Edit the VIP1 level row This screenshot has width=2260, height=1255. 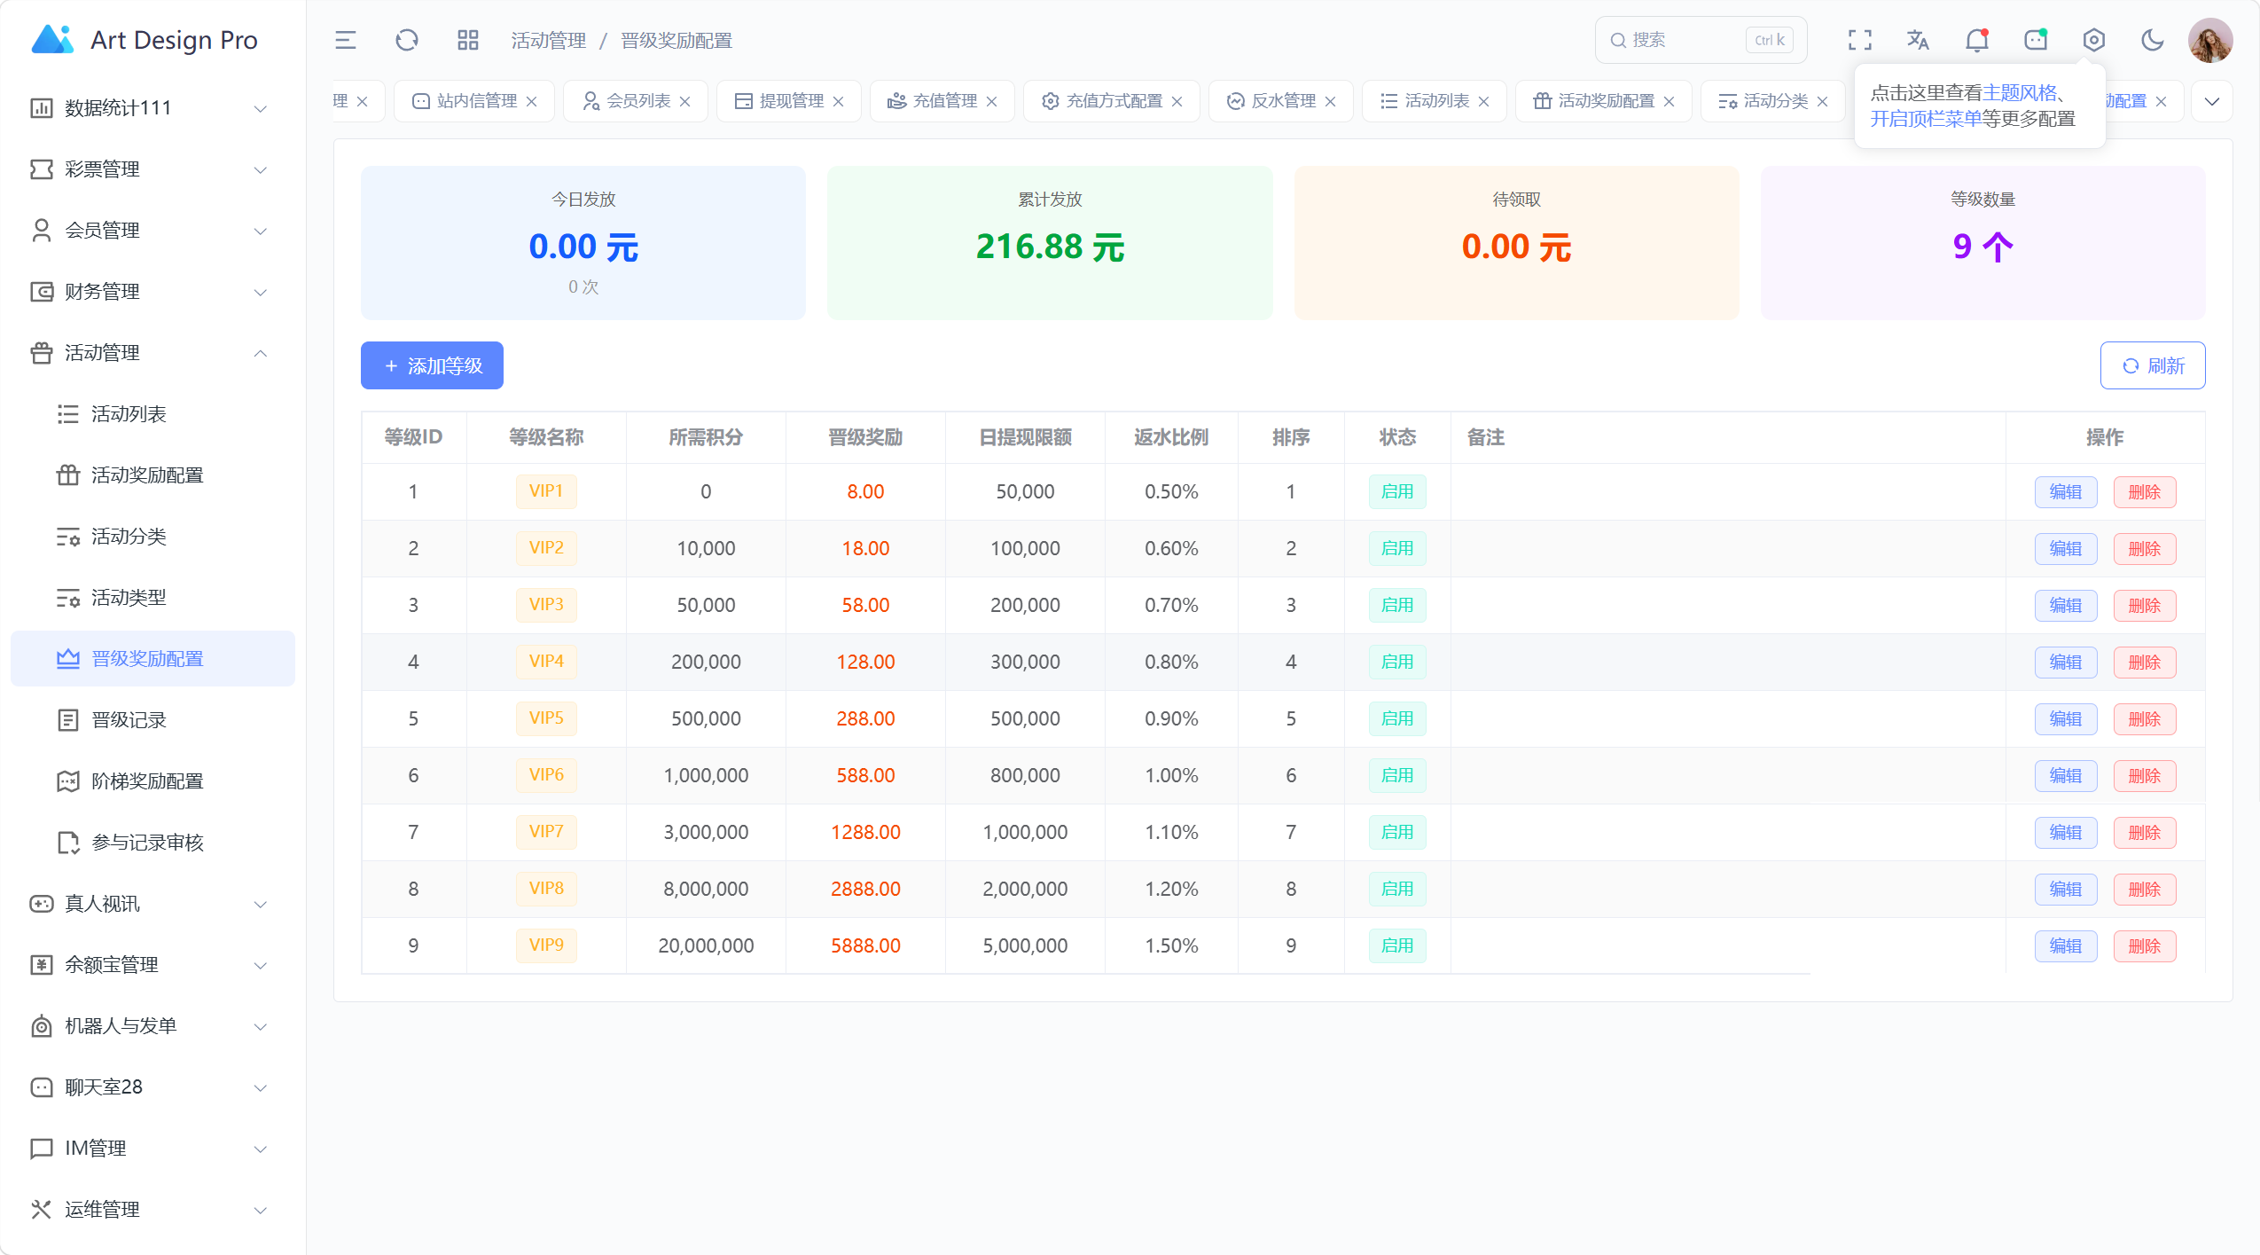tap(2065, 492)
